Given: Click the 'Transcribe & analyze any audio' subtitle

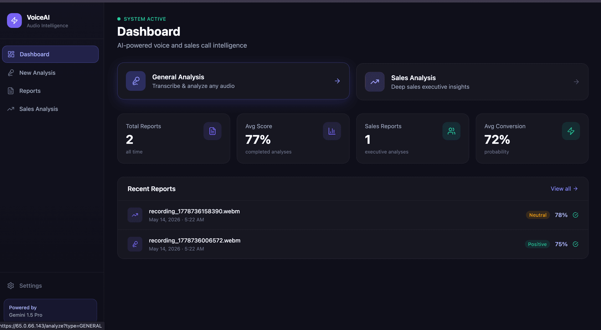Looking at the screenshot, I should coord(193,86).
